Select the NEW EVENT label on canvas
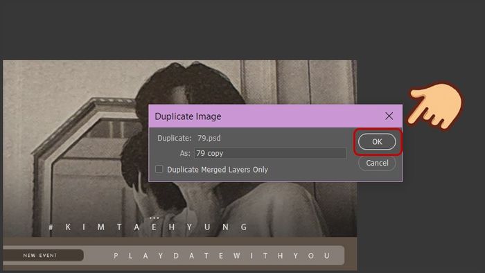The height and width of the screenshot is (273, 485). coord(40,256)
